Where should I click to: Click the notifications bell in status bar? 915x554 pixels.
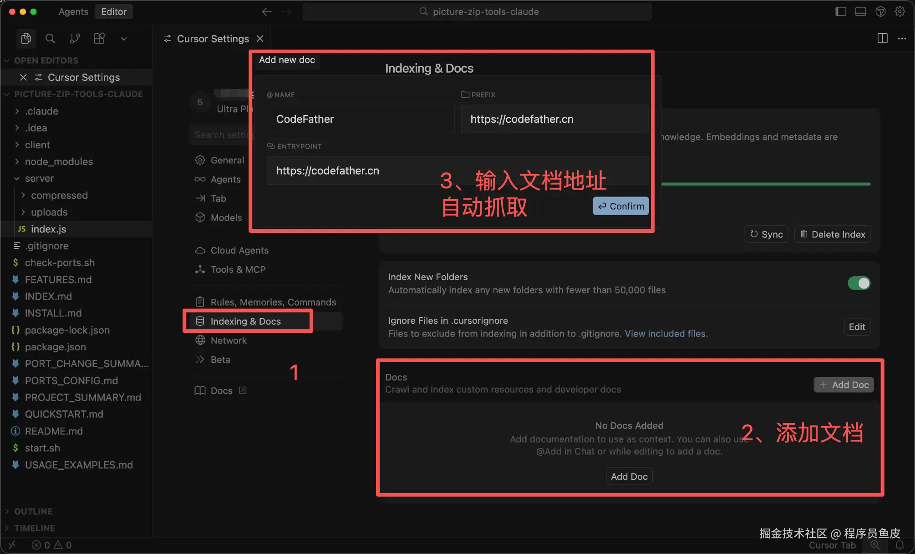(900, 545)
